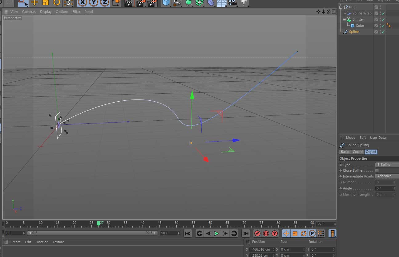Viewport: 399px width, 257px height.
Task: Toggle Emitter enabled checkmark
Action: pyautogui.click(x=383, y=19)
